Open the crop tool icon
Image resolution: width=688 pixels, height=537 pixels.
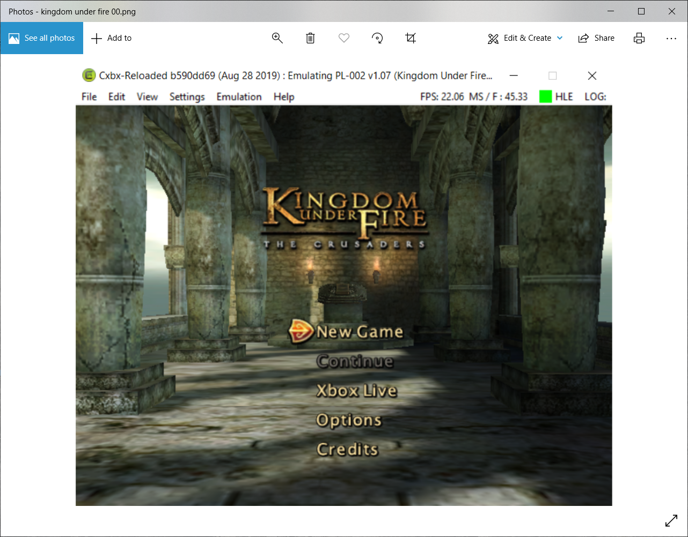click(x=411, y=38)
